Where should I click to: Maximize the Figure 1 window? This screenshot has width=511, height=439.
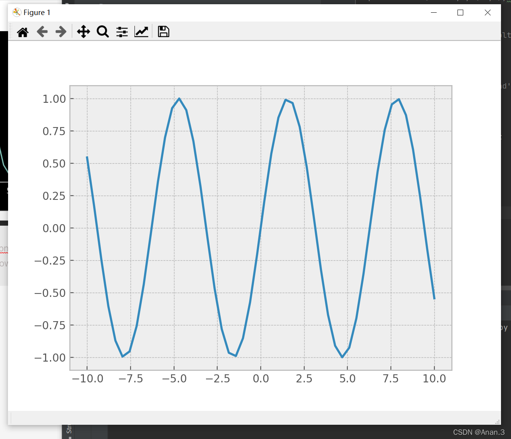(460, 12)
